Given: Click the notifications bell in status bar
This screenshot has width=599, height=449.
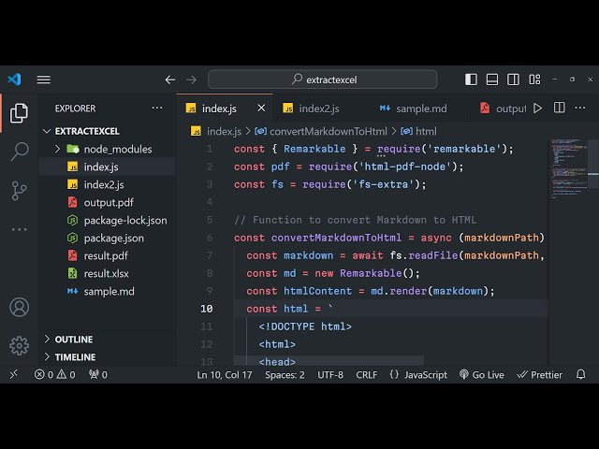Looking at the screenshot, I should [581, 374].
